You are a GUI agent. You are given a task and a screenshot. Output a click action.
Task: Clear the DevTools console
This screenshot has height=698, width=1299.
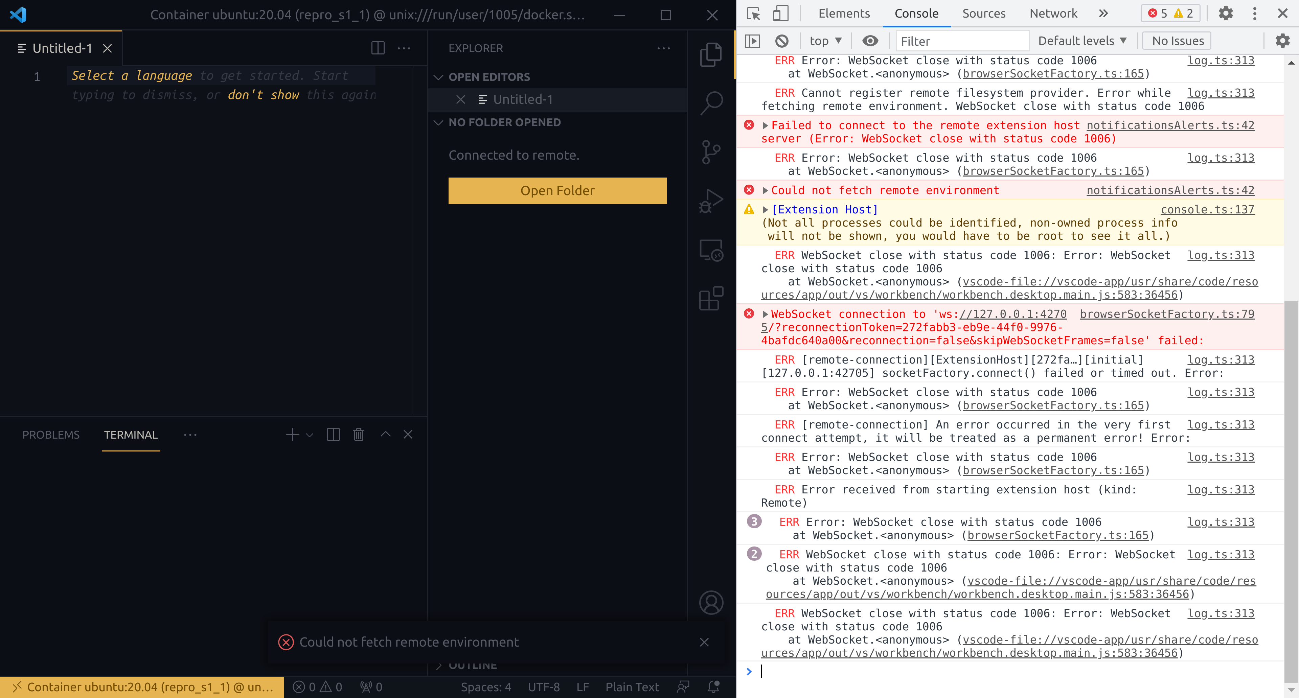pos(781,41)
